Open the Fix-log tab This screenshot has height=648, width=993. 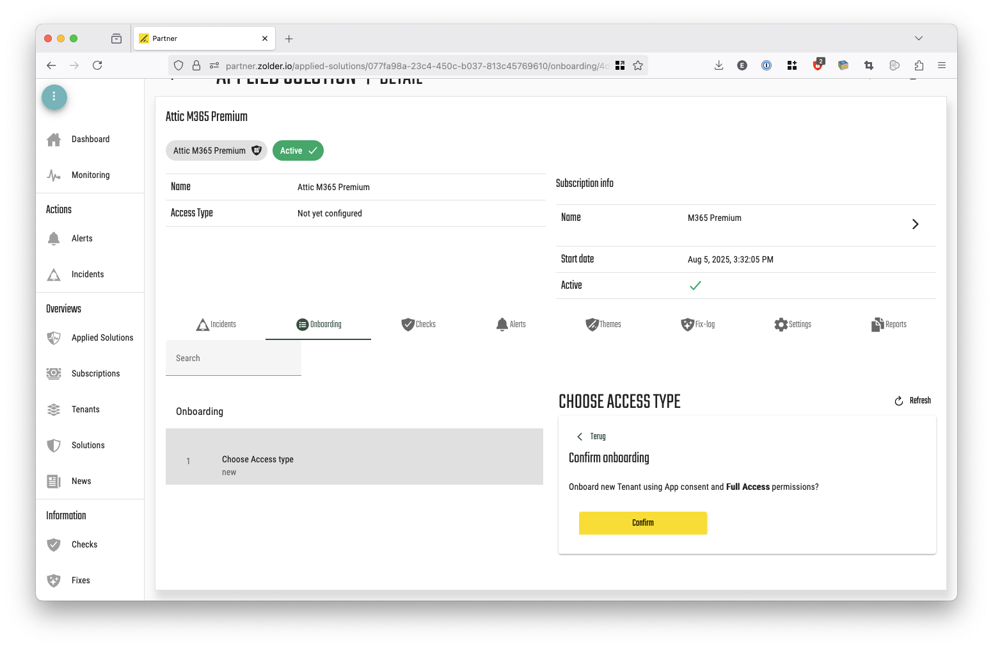697,325
